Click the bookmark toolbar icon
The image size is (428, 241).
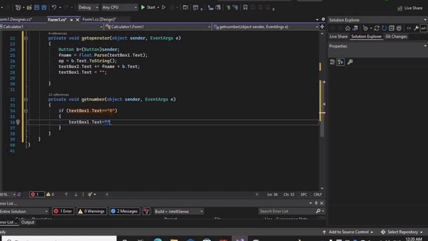point(245,7)
